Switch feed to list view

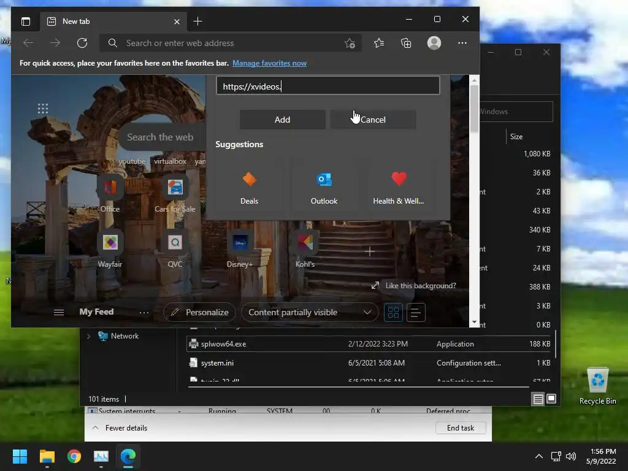tap(416, 312)
